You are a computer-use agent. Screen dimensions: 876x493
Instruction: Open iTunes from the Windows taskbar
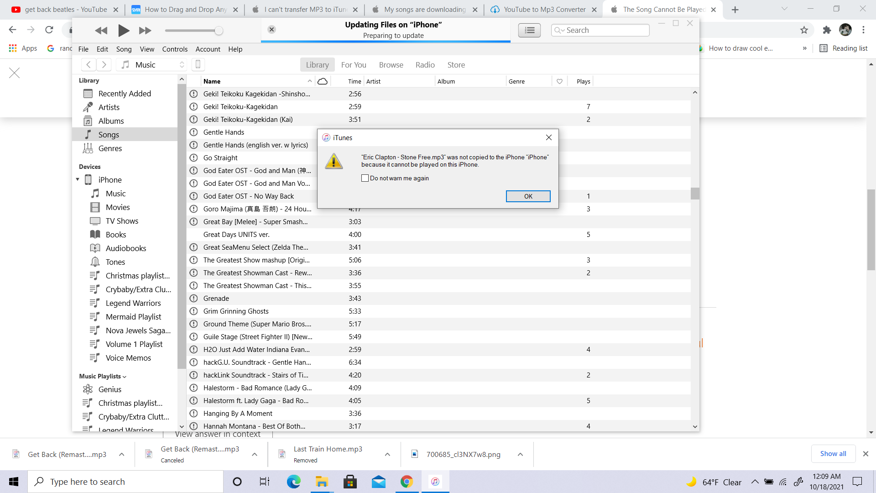click(435, 482)
